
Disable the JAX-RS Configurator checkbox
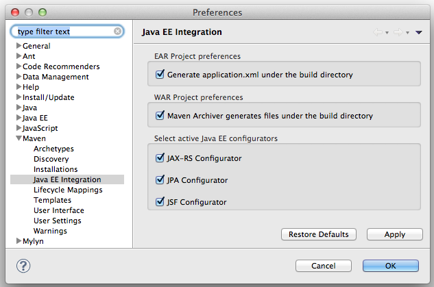[x=160, y=158]
